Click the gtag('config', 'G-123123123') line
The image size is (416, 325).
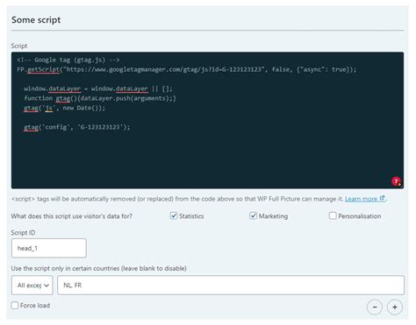(77, 127)
